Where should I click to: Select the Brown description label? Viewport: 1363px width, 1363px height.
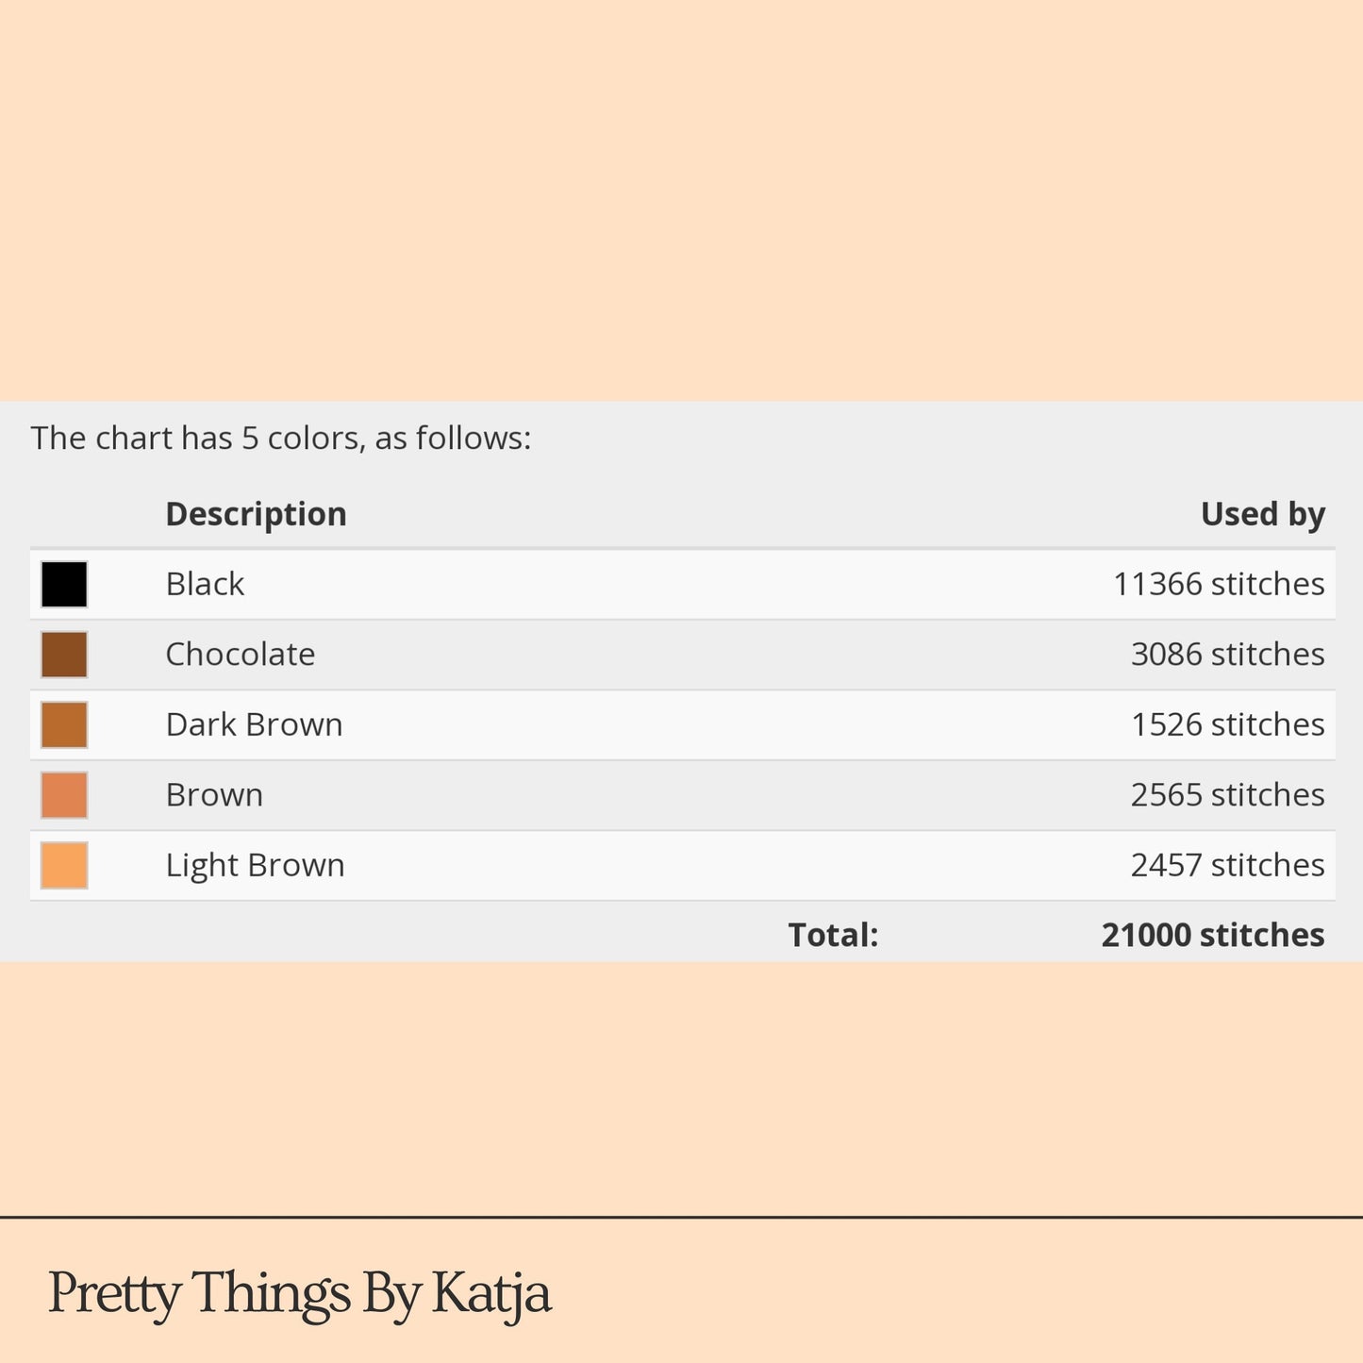tap(214, 794)
